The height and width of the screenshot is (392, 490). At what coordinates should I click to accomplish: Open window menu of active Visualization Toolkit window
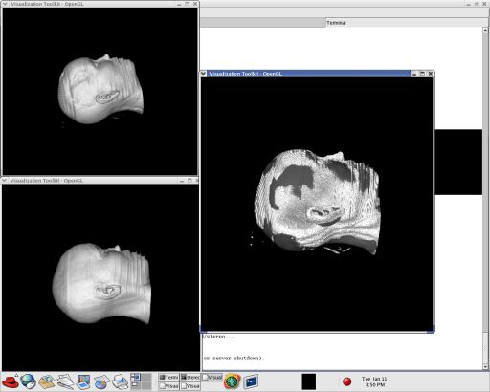204,74
